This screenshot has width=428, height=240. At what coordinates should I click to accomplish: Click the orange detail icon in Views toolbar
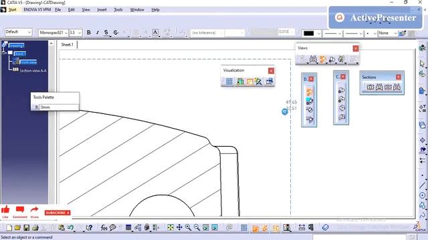tap(322, 59)
